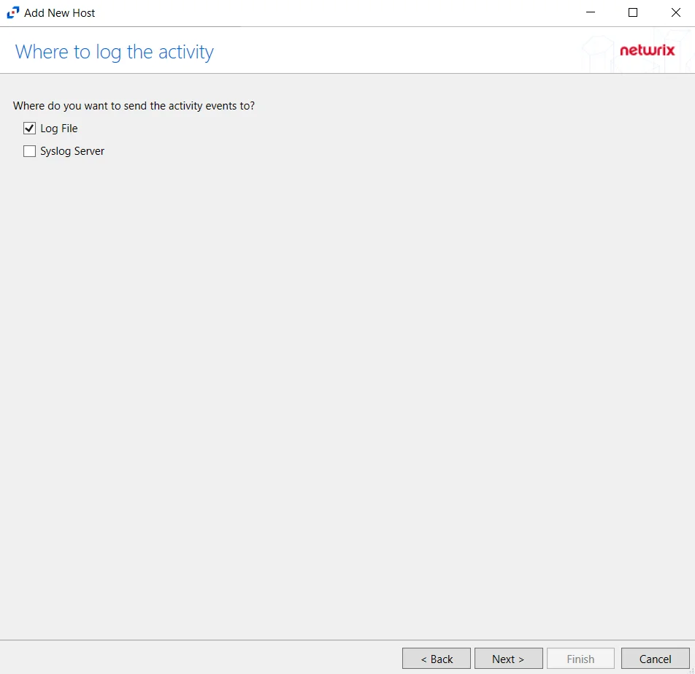695x674 pixels.
Task: Minimize the Add New Host window
Action: coord(591,12)
